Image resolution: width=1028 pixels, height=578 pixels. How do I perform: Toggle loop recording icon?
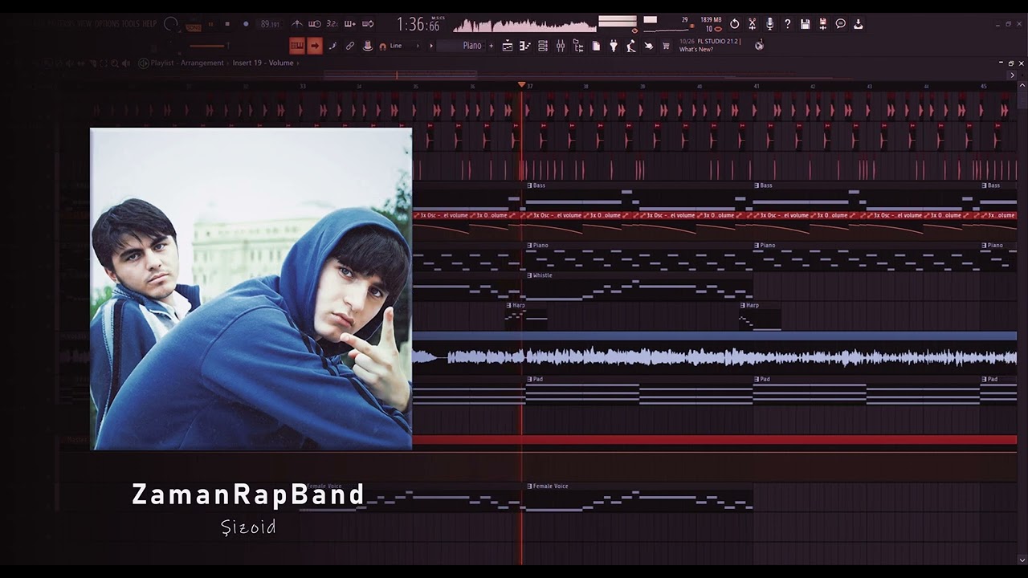click(368, 24)
